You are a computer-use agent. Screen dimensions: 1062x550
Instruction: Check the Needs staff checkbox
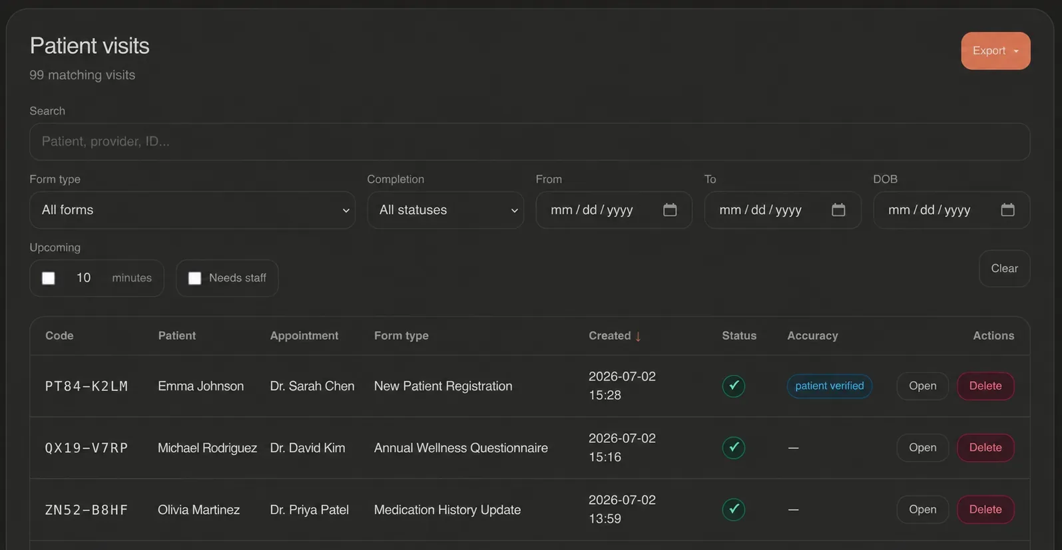pos(194,278)
